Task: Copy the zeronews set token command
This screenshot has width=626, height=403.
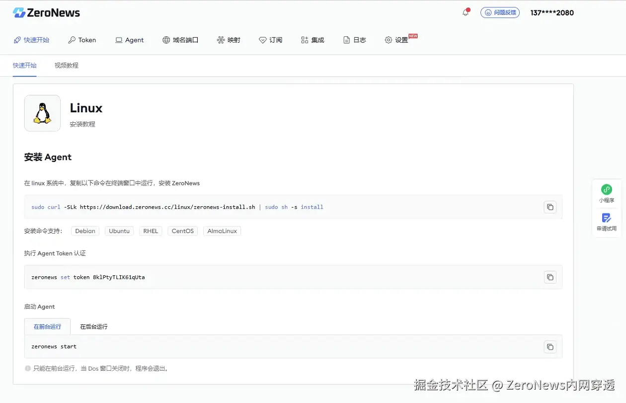Action: click(550, 277)
